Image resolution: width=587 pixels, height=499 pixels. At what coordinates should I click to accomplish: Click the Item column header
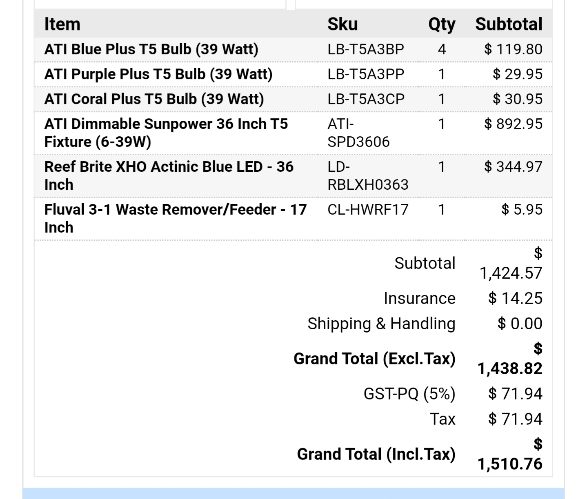[x=62, y=24]
